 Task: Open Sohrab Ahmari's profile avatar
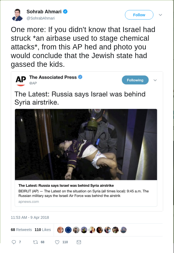(17, 15)
